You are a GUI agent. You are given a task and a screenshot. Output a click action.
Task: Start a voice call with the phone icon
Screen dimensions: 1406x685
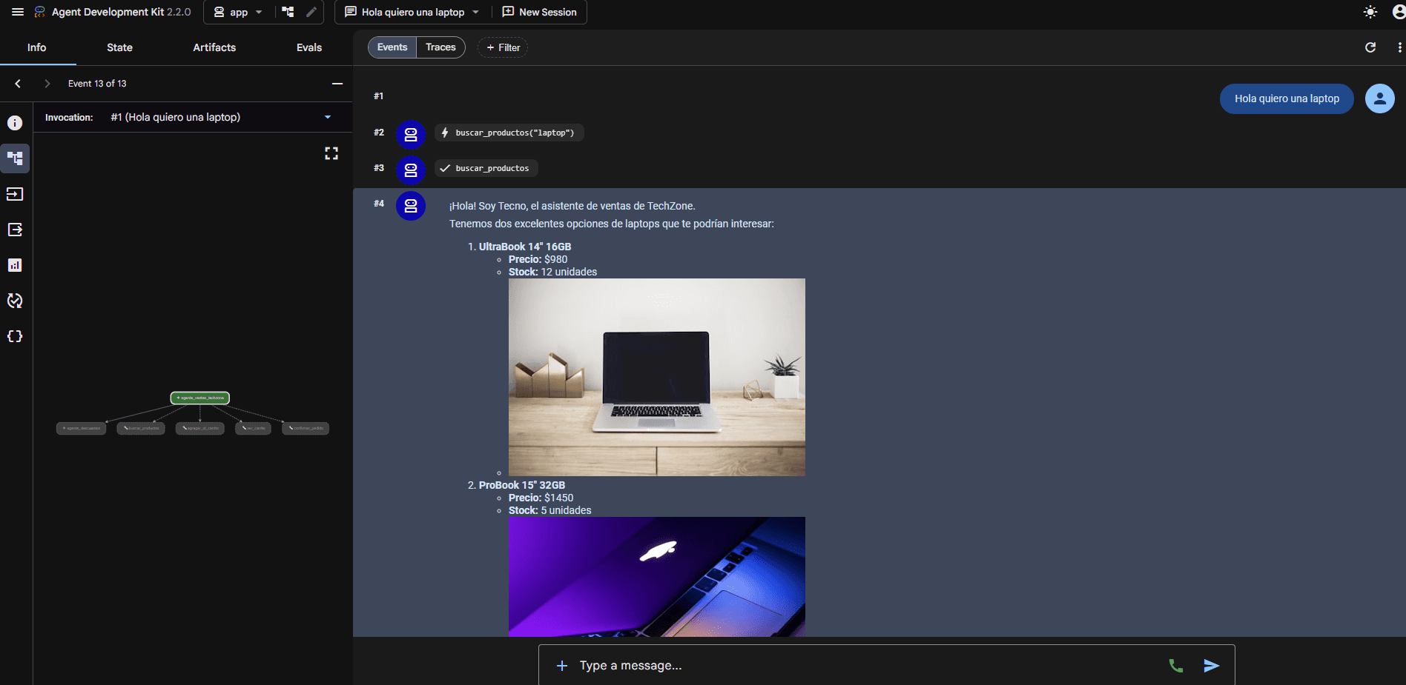(1176, 666)
